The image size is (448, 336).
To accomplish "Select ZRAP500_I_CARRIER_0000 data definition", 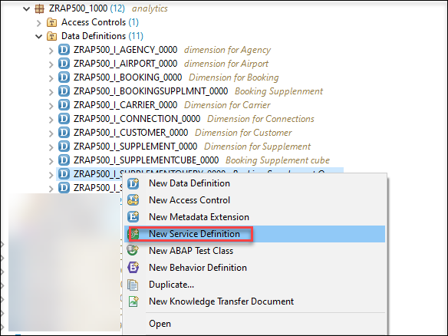I will tap(126, 105).
